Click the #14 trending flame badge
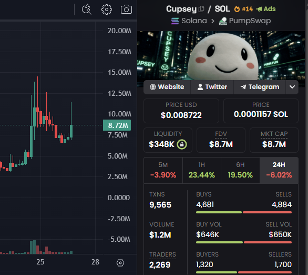 pyautogui.click(x=243, y=9)
